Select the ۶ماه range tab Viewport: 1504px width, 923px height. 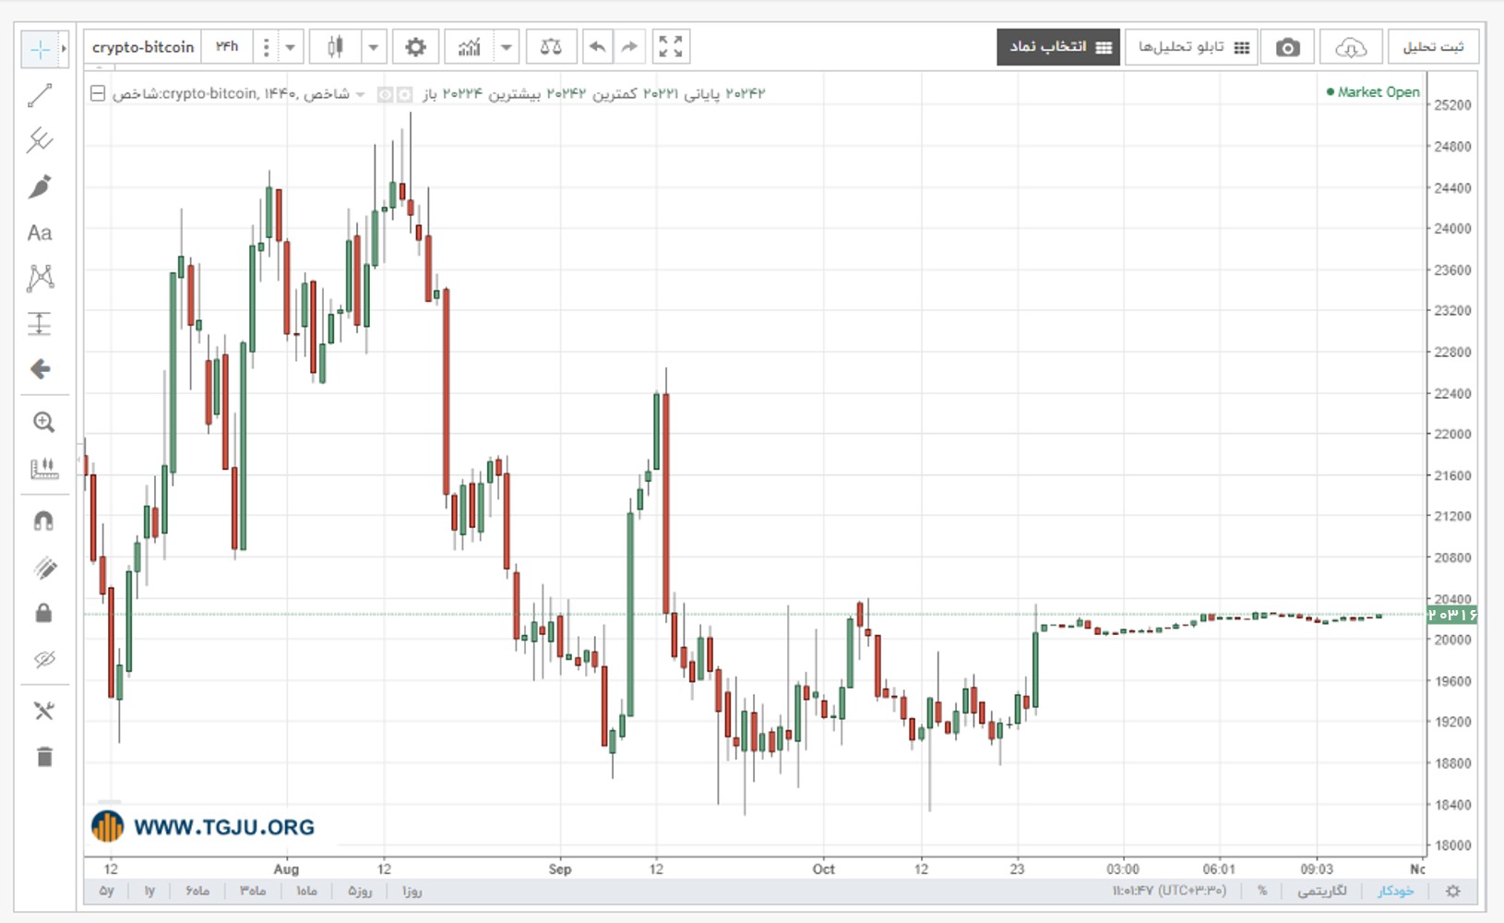[x=197, y=892]
